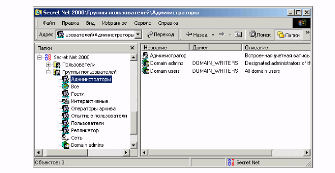Screen dimensions: 335x173
Task: Click the title bar application icon
Action: click(x=38, y=13)
